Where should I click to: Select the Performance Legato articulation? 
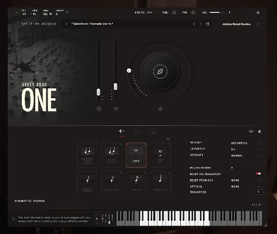tap(88, 155)
